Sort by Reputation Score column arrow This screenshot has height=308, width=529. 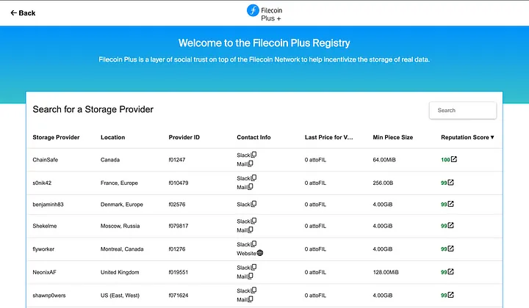point(492,137)
